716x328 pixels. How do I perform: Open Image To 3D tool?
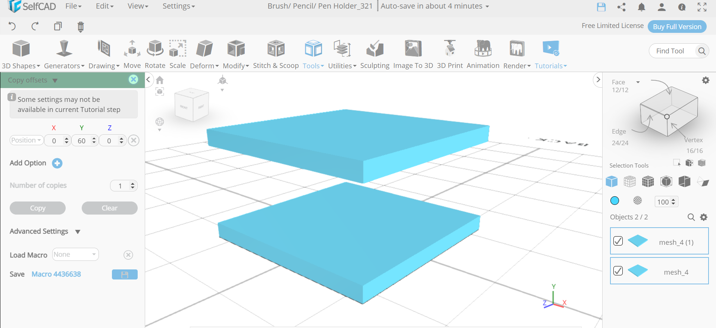click(413, 55)
